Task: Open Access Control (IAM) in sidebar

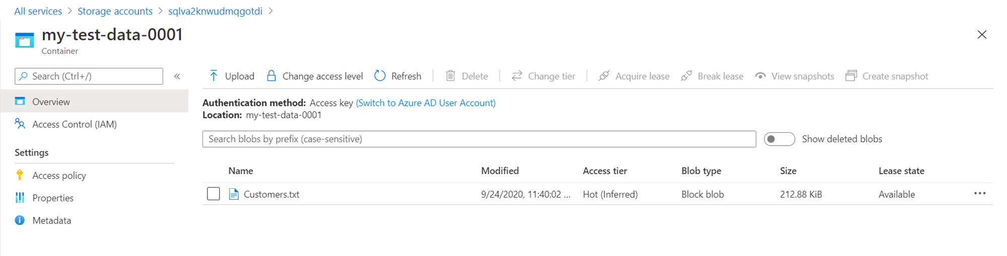Action: (x=74, y=124)
